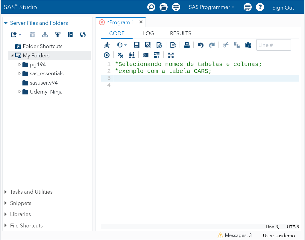Expand the sas_essentials folder
The height and width of the screenshot is (240, 305).
pos(19,74)
